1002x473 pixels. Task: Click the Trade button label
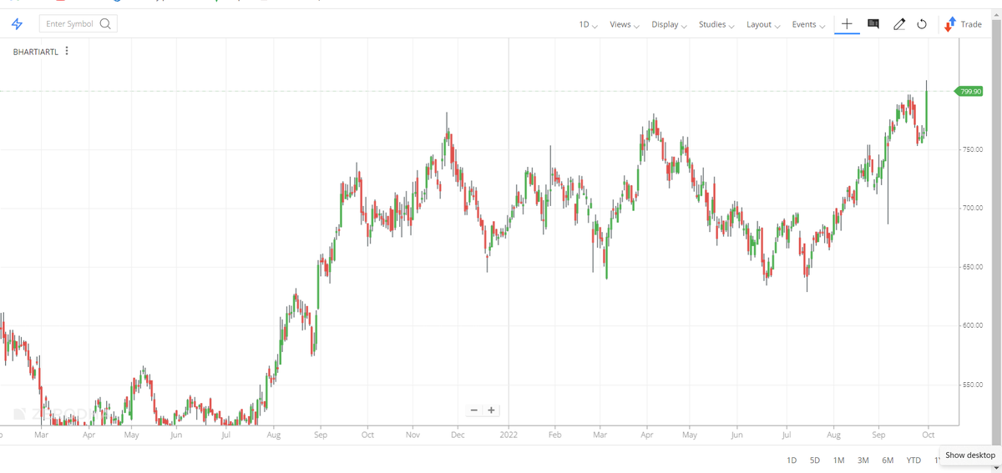coord(971,24)
